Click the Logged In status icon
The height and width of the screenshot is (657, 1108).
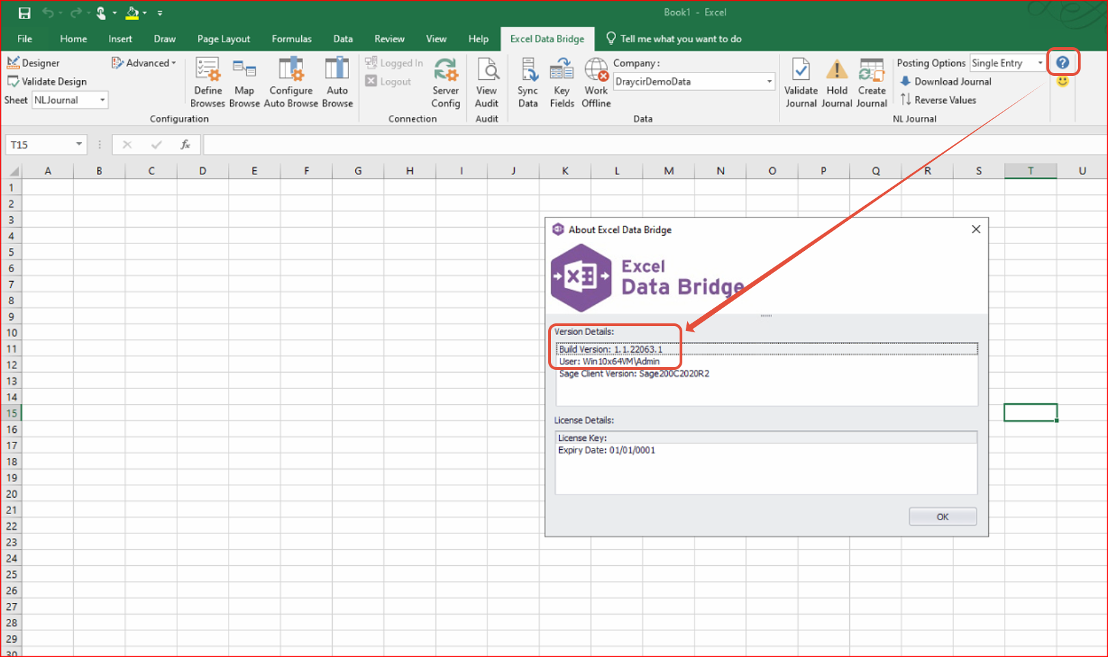pyautogui.click(x=394, y=63)
